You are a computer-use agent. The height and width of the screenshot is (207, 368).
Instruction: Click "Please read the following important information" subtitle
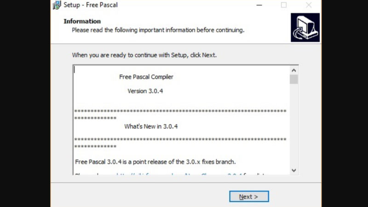[x=158, y=30]
